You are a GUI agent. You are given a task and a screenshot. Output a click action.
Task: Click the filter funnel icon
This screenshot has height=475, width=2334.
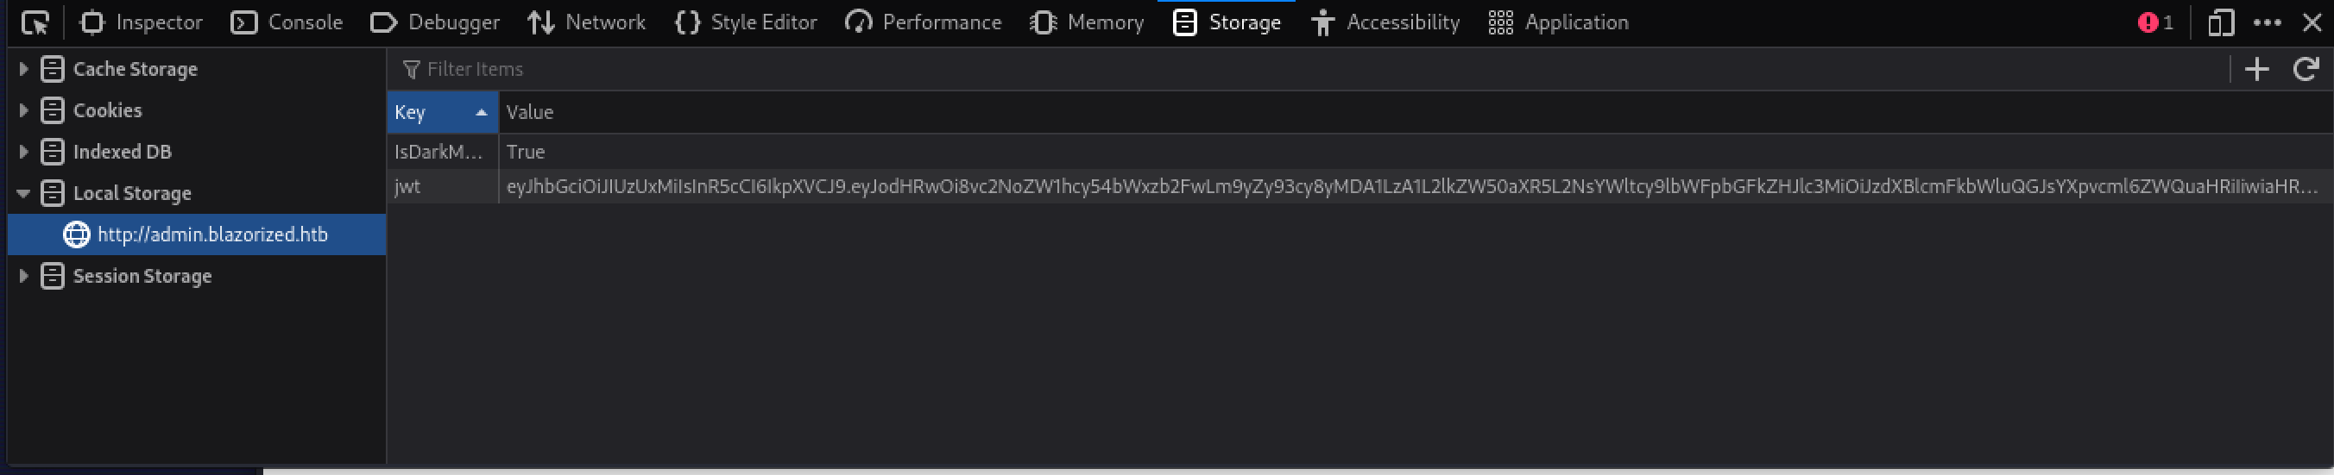pos(412,69)
